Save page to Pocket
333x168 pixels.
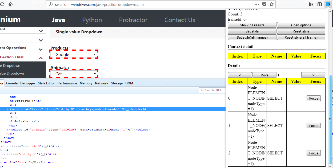point(264,4)
